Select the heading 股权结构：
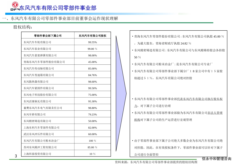Screen dimensions: 239x165 click(23, 27)
